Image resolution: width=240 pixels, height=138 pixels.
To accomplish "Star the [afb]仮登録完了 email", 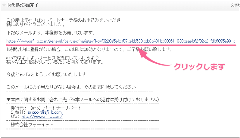I will 4,5.
